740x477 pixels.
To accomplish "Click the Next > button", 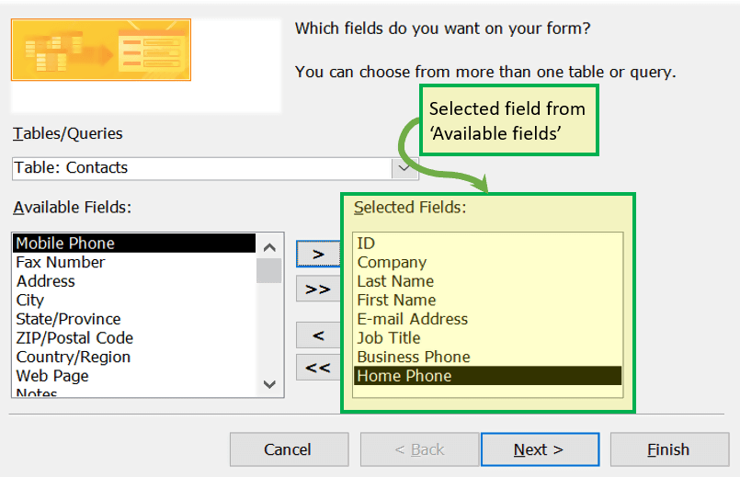I will tap(540, 449).
